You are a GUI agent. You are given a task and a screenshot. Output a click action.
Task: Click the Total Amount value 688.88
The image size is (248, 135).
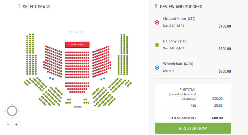pos(217,118)
